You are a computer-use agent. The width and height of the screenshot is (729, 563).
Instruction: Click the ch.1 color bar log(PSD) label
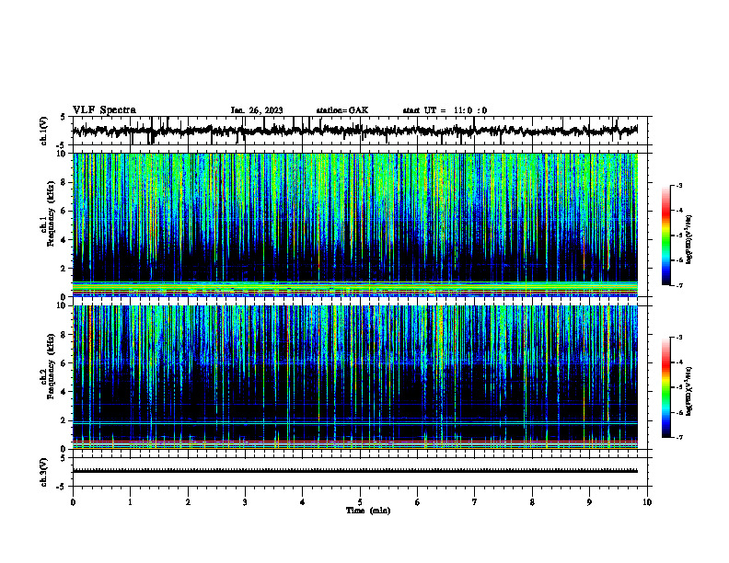click(689, 240)
